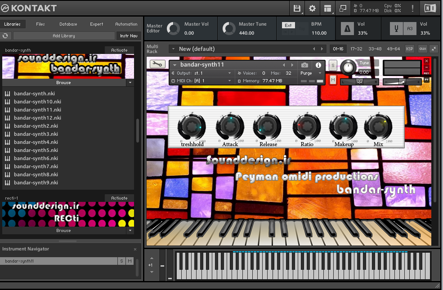Screen dimensions: 443x290
Task: Open the Automation tab
Action: [x=126, y=24]
